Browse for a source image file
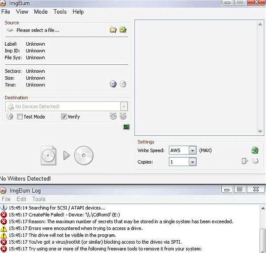The image size is (266, 253). coord(113,30)
